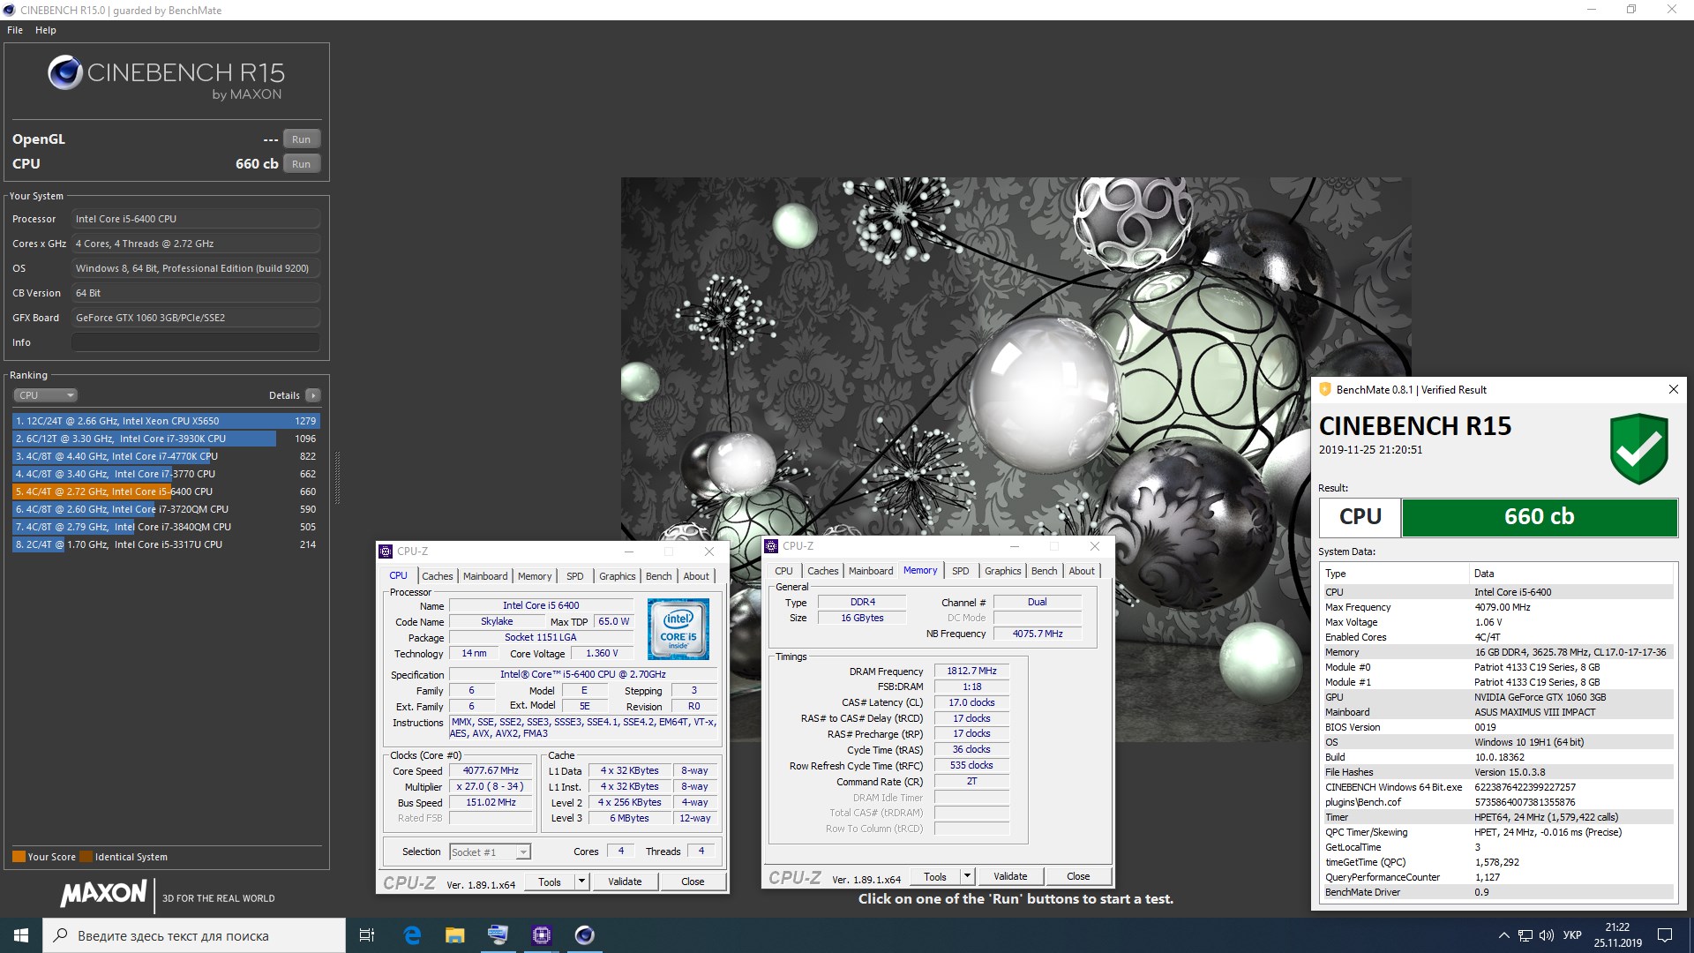This screenshot has width=1694, height=953.
Task: Click Close in right CPU-Z window
Action: click(x=1078, y=876)
